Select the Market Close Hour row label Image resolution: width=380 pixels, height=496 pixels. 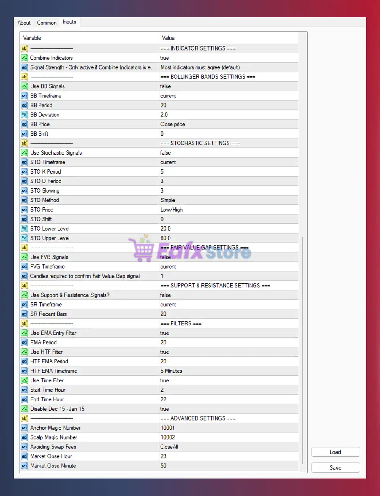51,456
